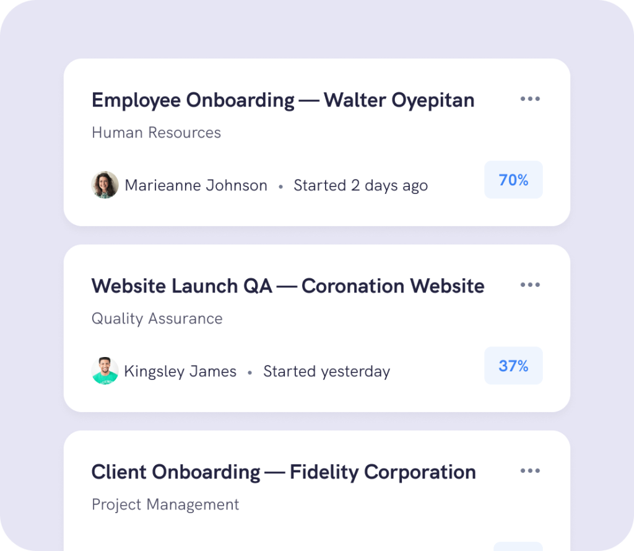Select the 70% progress badge
Viewport: 634px width, 551px height.
pyautogui.click(x=513, y=180)
